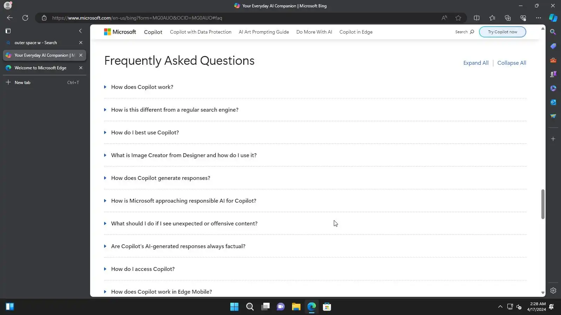Close 'Welcome to Microsoft Edge' tab
This screenshot has width=561, height=315.
[81, 68]
